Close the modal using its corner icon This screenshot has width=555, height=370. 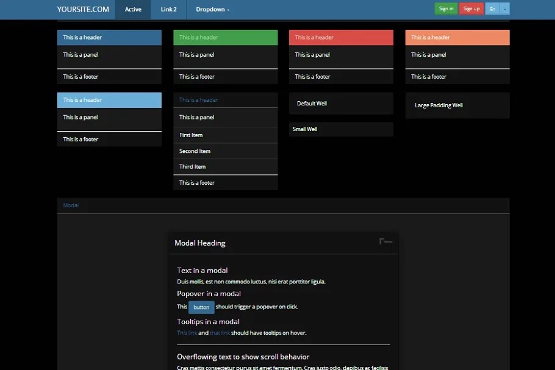pyautogui.click(x=385, y=242)
